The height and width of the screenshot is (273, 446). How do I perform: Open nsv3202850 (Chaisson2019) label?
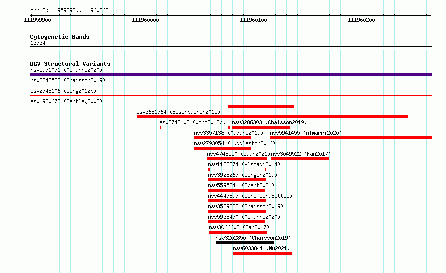[x=253, y=238]
